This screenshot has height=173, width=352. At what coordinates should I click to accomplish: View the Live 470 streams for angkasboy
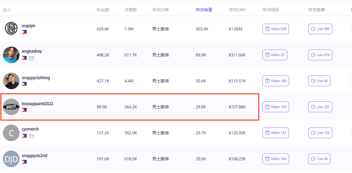(x=320, y=55)
